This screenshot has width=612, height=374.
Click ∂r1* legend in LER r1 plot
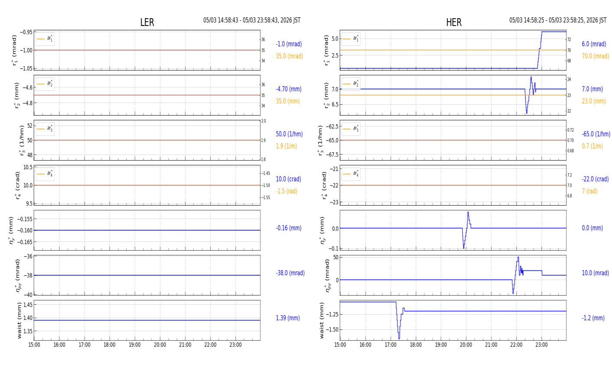point(45,39)
